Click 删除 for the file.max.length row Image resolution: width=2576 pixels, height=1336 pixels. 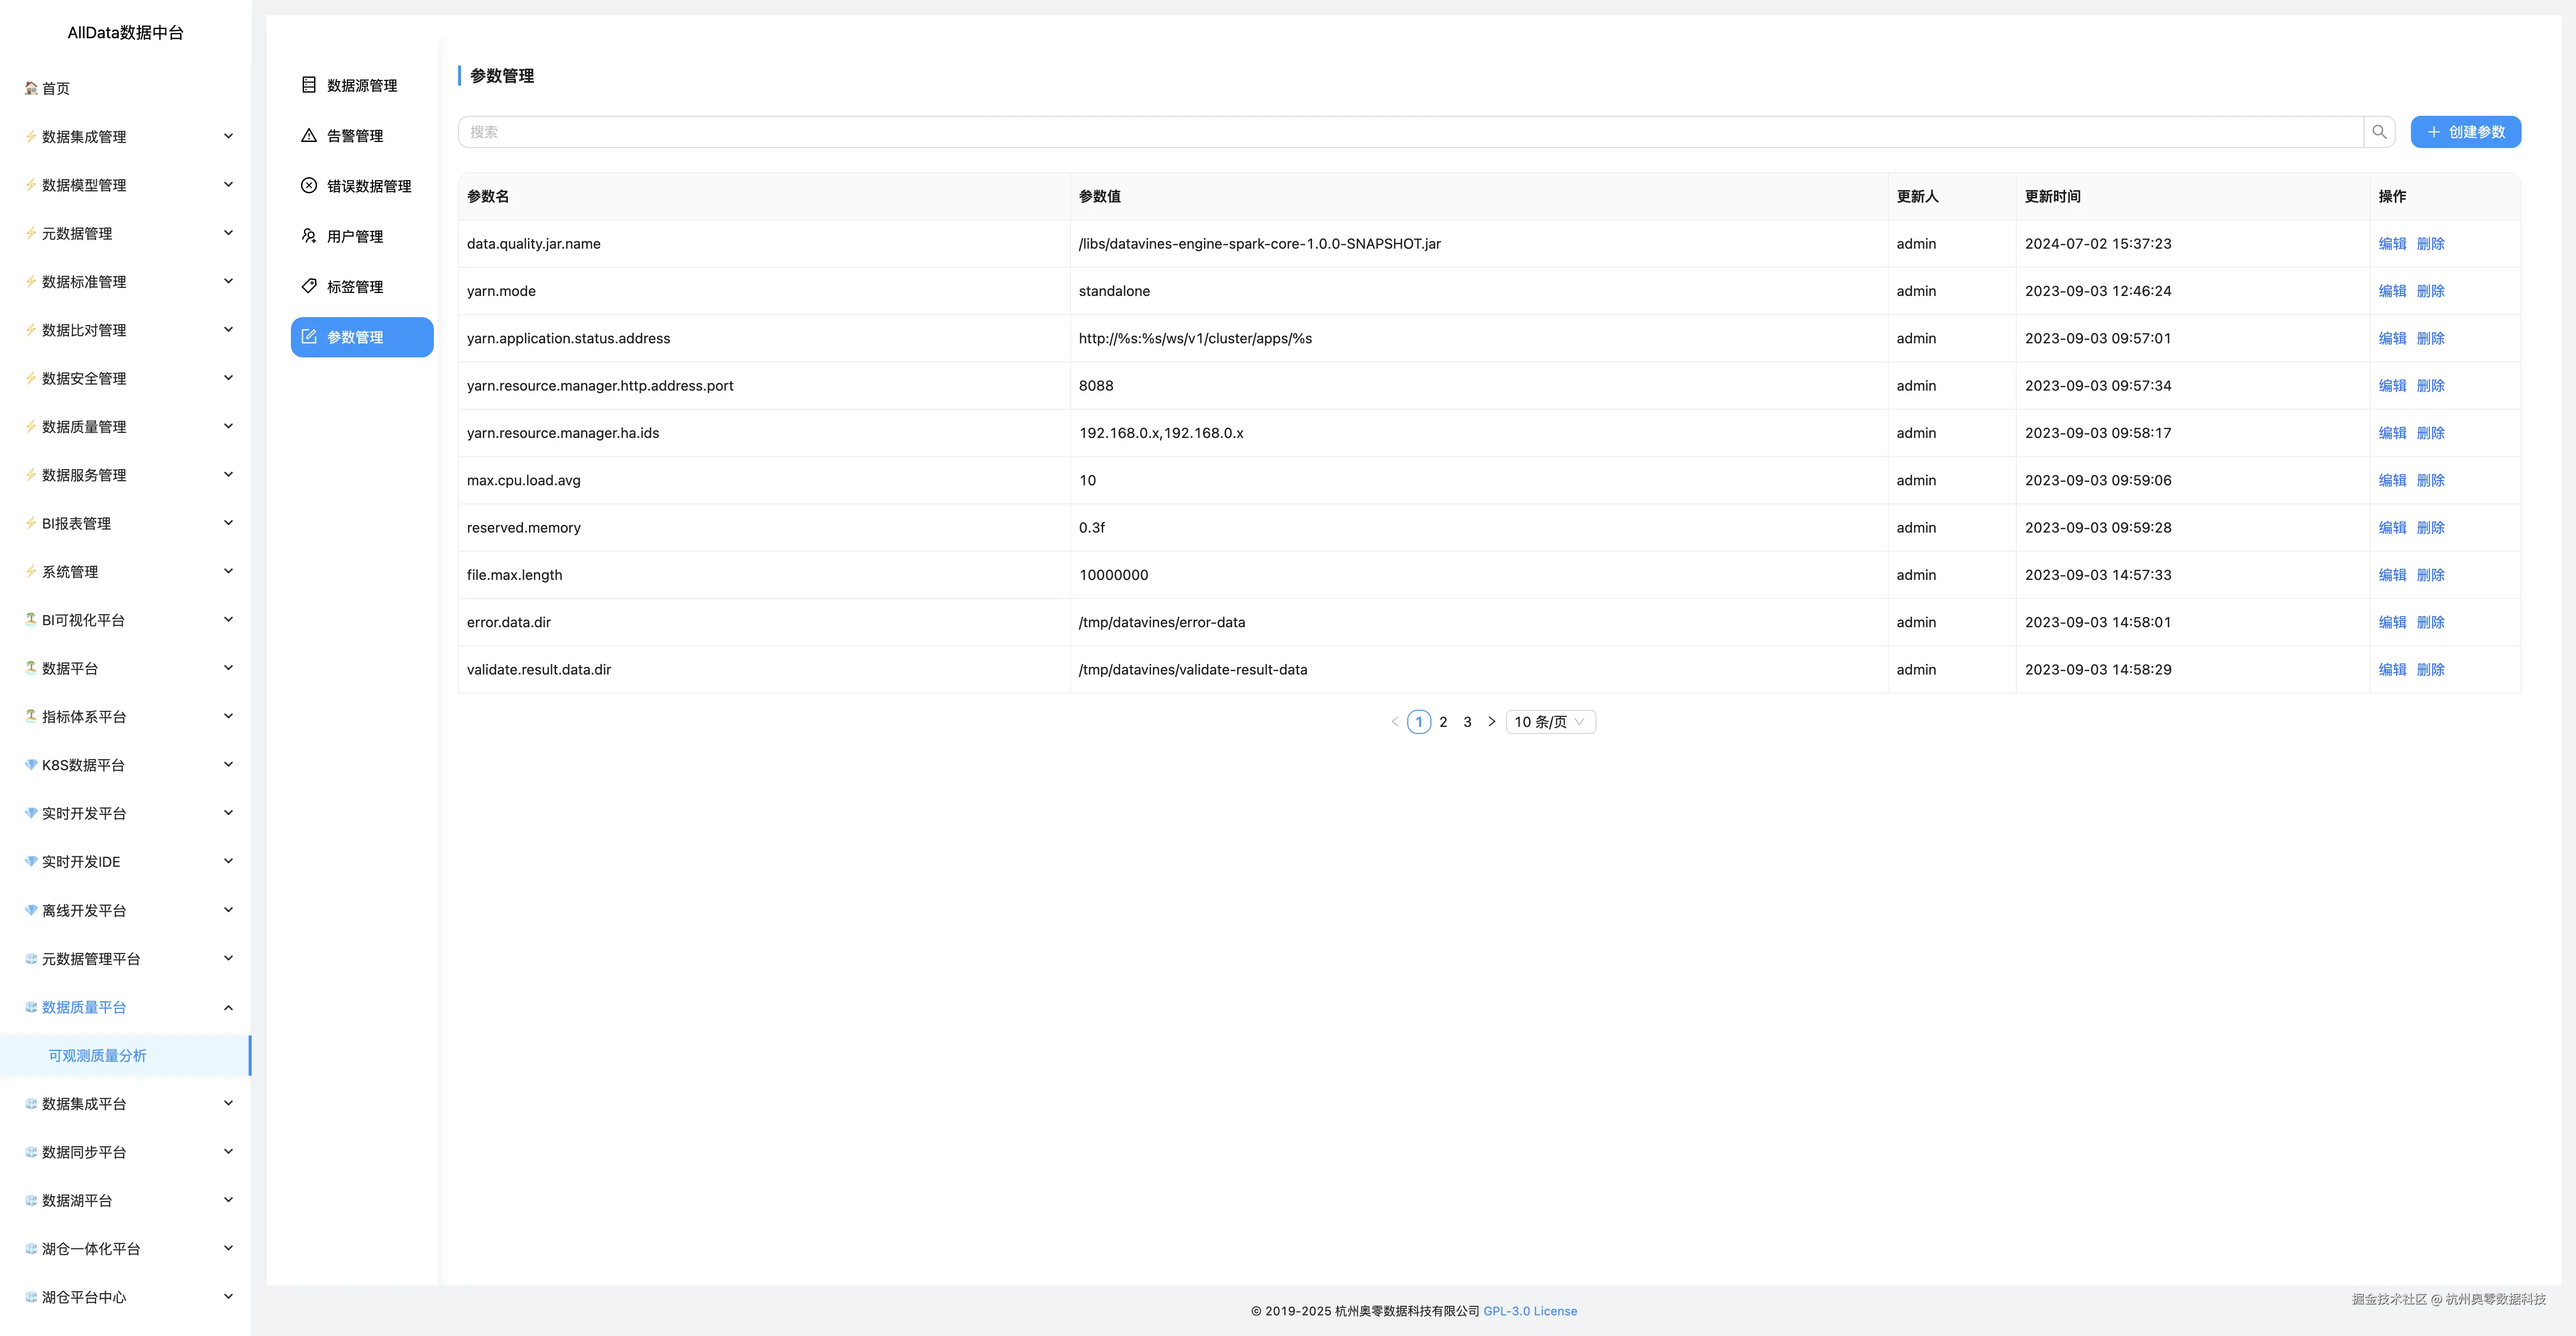(x=2430, y=575)
